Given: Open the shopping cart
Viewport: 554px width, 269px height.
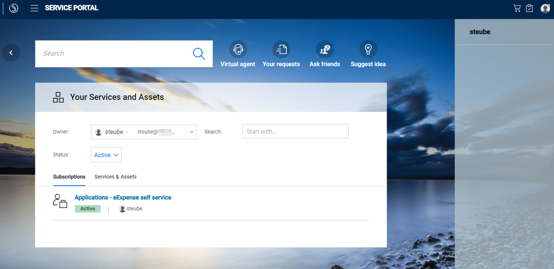Looking at the screenshot, I should coord(517,8).
